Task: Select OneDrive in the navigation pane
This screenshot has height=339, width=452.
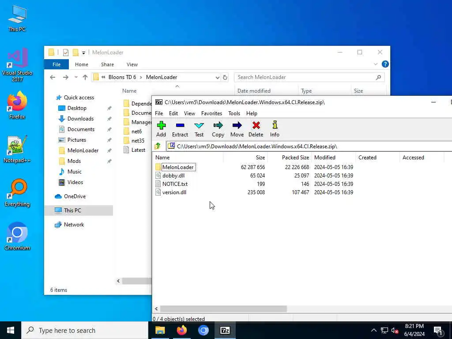Action: tap(75, 196)
